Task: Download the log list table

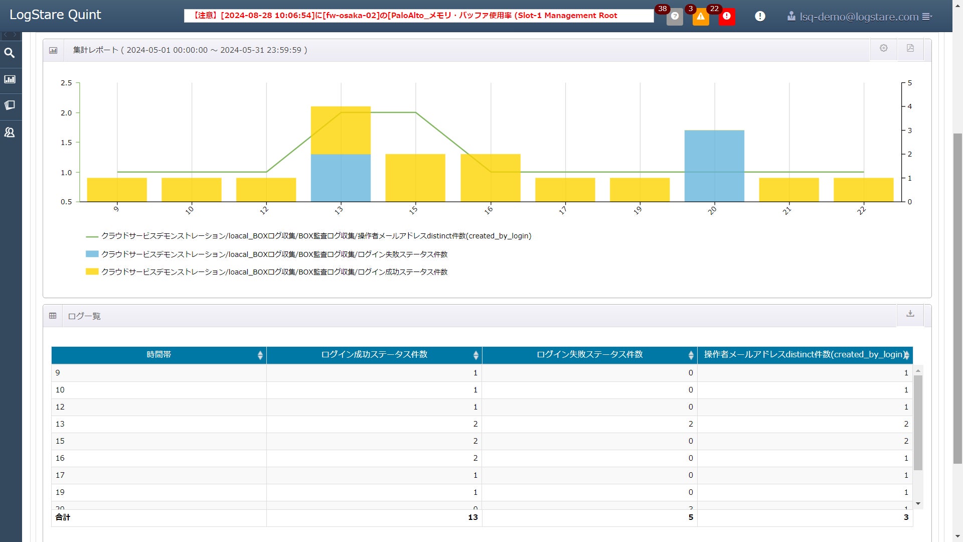Action: tap(910, 314)
